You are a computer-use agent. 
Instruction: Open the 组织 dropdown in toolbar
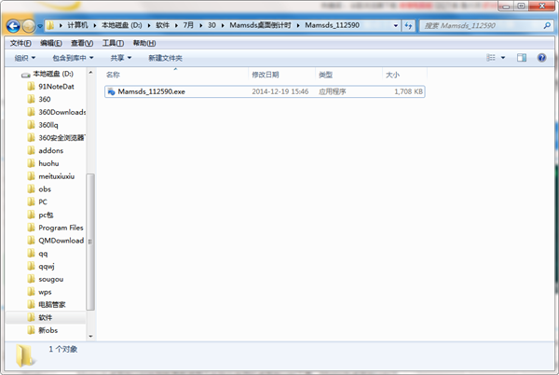coord(25,58)
